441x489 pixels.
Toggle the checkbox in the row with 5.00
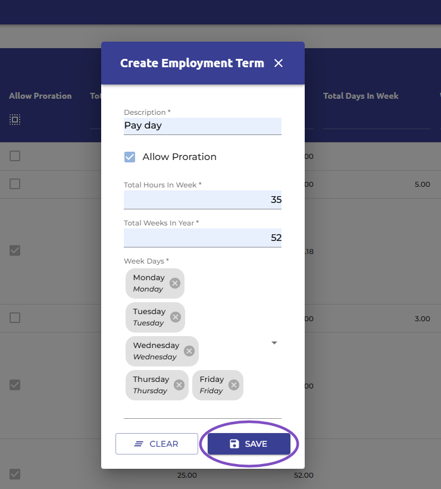tap(15, 184)
